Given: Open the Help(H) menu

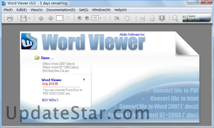Looking at the screenshot, I should click(x=120, y=10).
